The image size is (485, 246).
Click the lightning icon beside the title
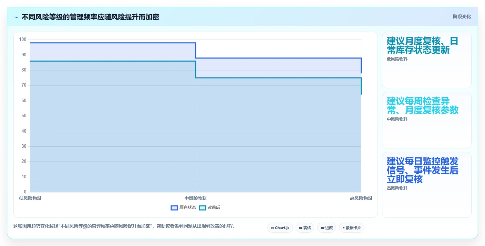(x=17, y=17)
